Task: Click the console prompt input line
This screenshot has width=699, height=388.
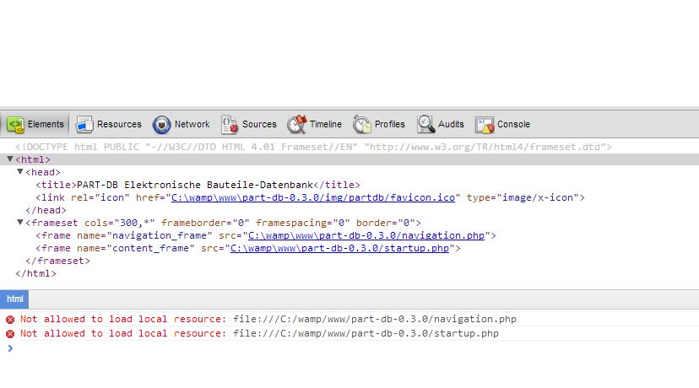Action: (349, 348)
